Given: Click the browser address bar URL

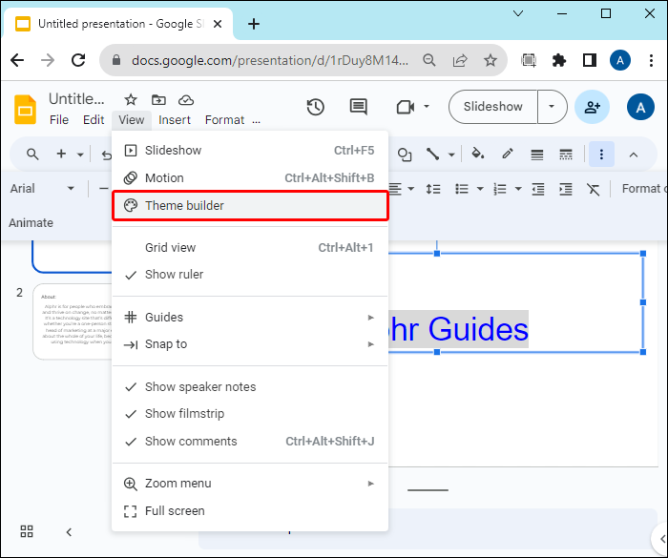Looking at the screenshot, I should point(270,60).
